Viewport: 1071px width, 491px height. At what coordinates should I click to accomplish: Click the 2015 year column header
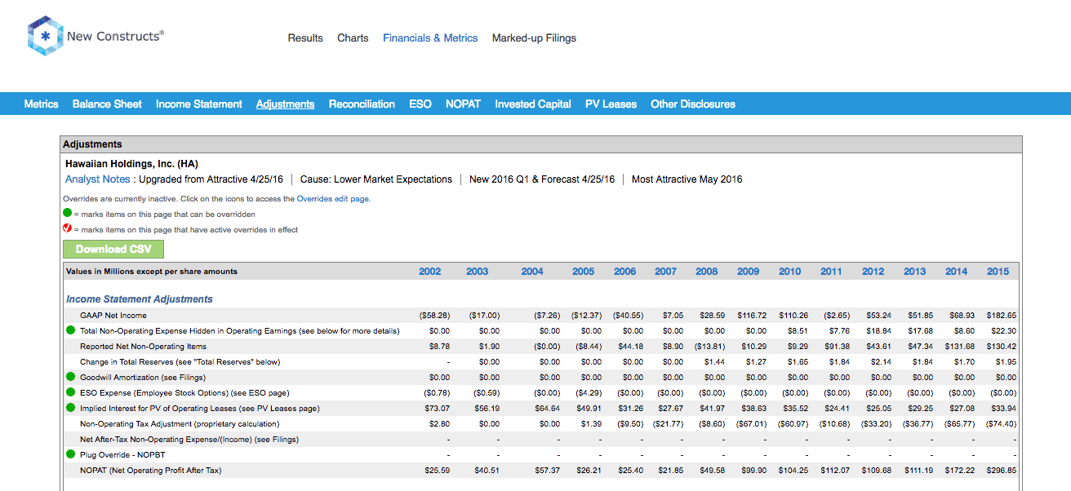998,272
